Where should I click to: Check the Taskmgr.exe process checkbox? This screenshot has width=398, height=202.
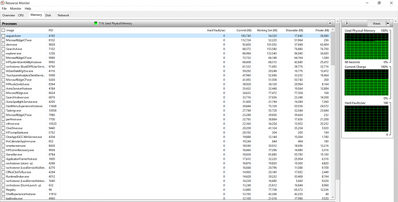[3, 110]
